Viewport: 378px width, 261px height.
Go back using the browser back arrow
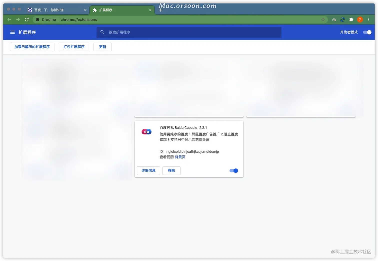9,19
